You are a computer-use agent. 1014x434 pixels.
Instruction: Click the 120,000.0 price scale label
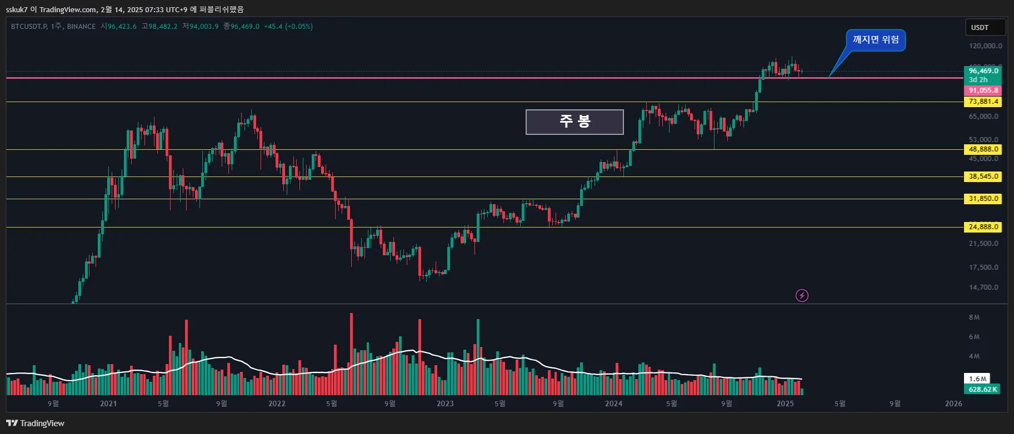pyautogui.click(x=985, y=46)
